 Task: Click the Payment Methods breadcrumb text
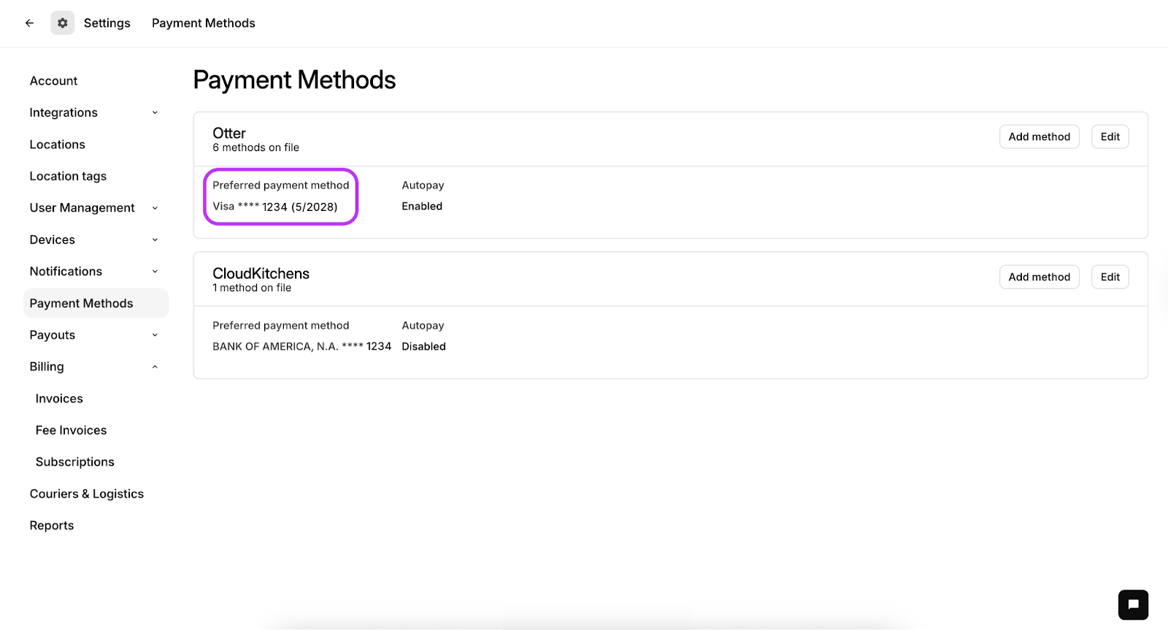tap(204, 23)
